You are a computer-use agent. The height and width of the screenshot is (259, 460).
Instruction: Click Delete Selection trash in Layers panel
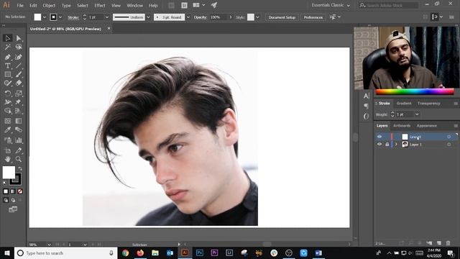(448, 243)
